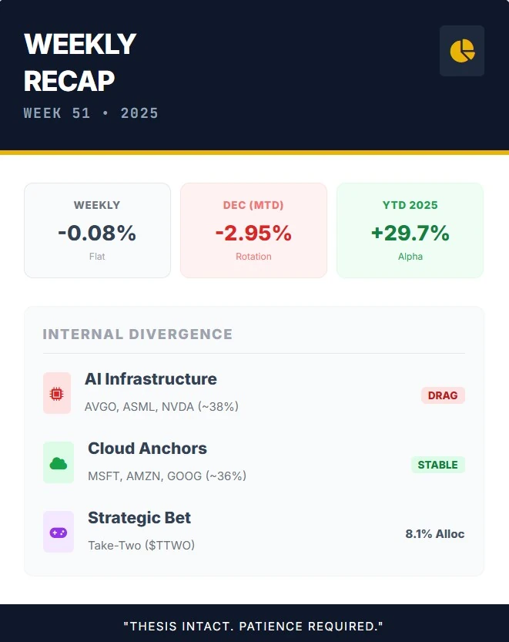Click the WEEK 51 • 2025 subtitle
Image resolution: width=509 pixels, height=642 pixels.
(91, 113)
